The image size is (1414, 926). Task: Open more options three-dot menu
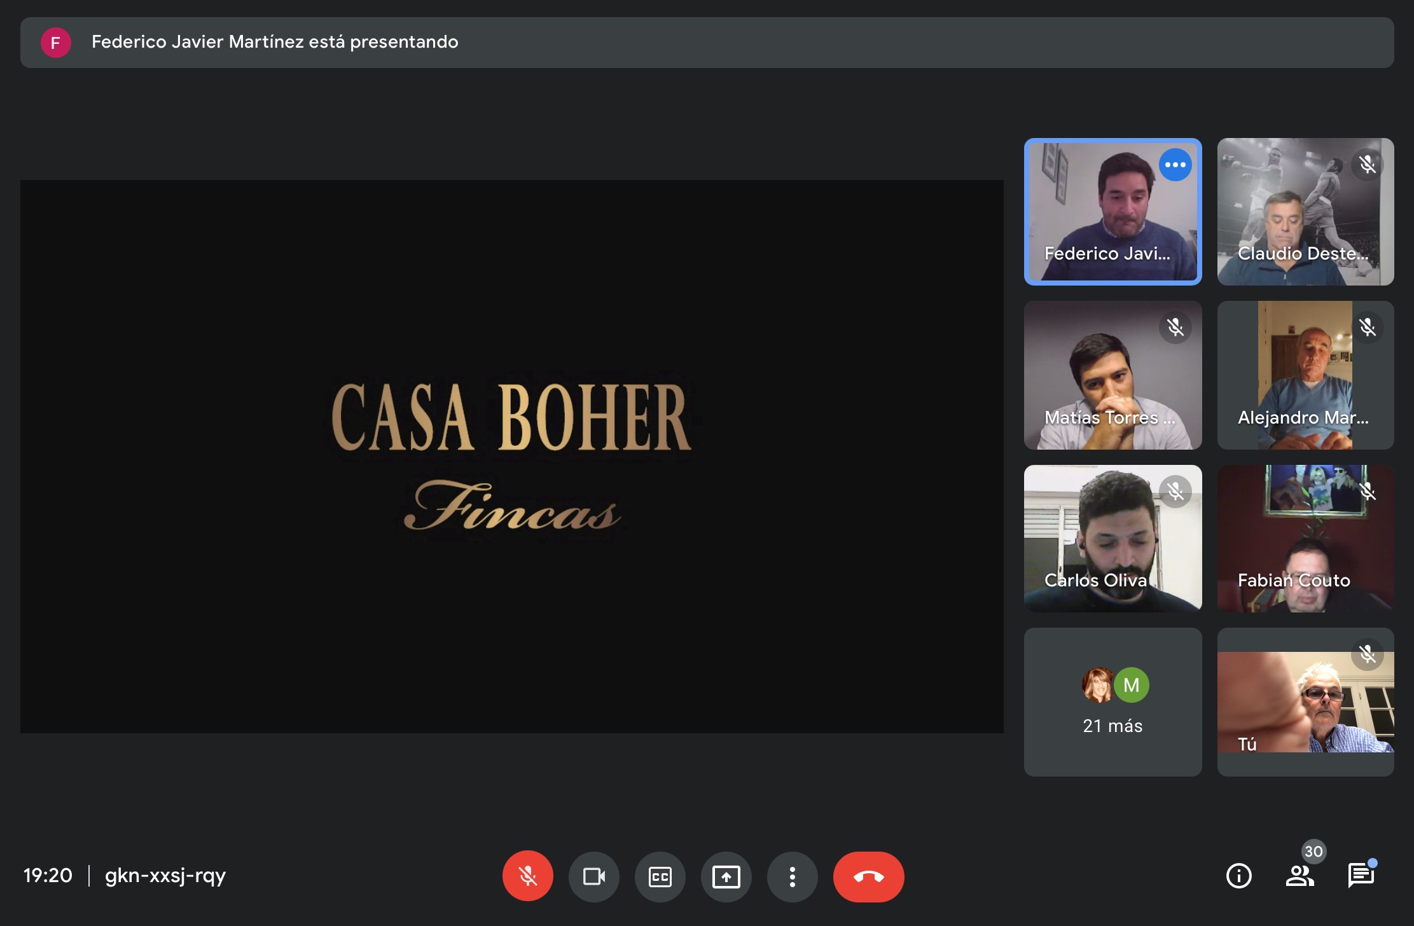tap(792, 876)
